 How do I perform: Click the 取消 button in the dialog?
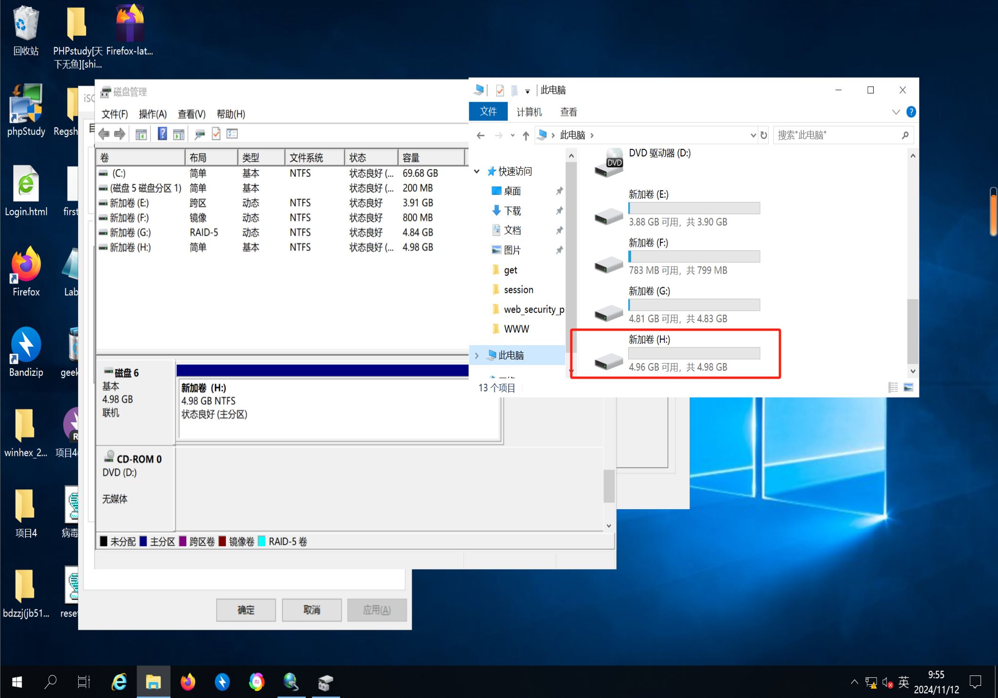[x=311, y=610]
